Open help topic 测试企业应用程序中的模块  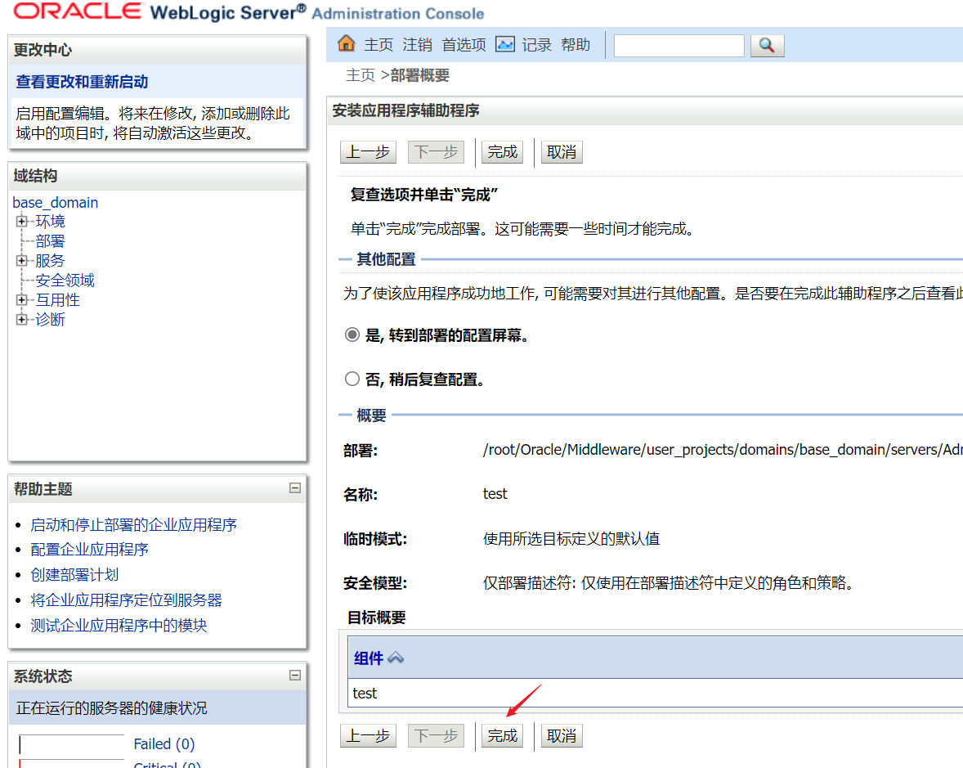point(119,625)
